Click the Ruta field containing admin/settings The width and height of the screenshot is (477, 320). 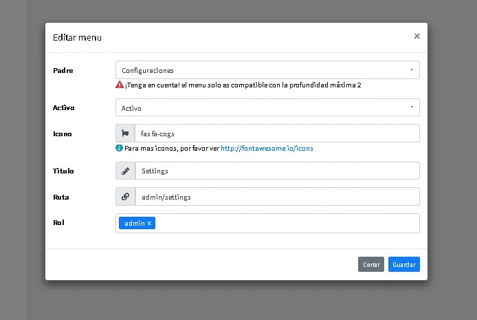coord(278,197)
